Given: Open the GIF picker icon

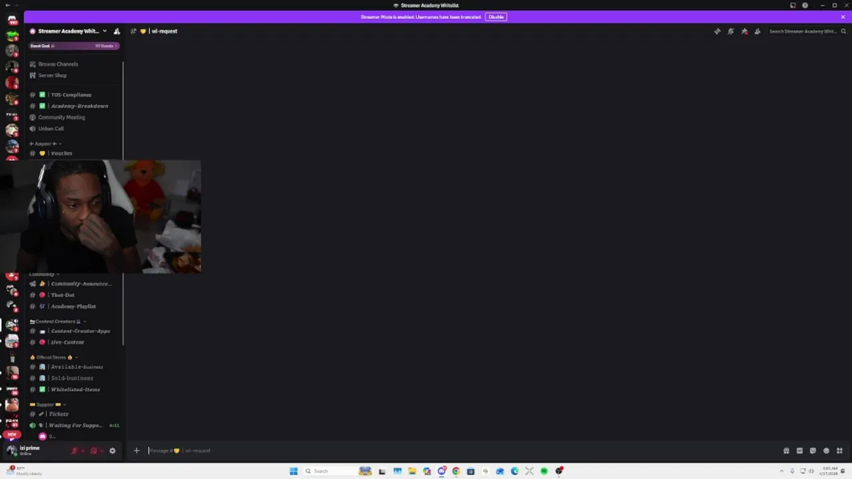Looking at the screenshot, I should coord(799,451).
